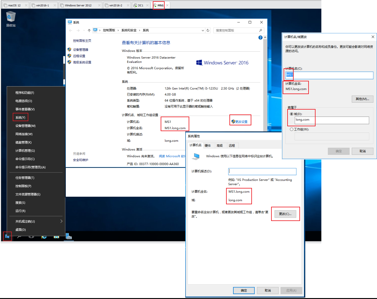Go forward in System window

pyautogui.click(x=78, y=30)
